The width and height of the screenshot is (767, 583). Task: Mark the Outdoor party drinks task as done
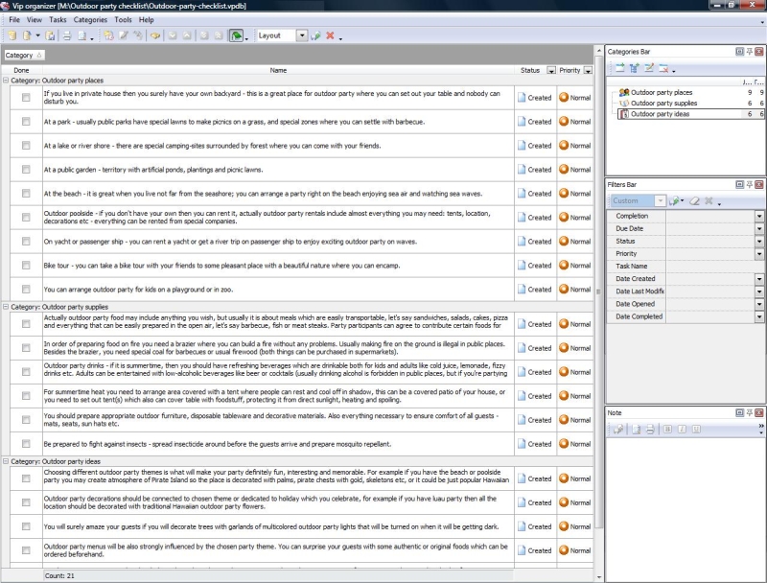tap(26, 372)
